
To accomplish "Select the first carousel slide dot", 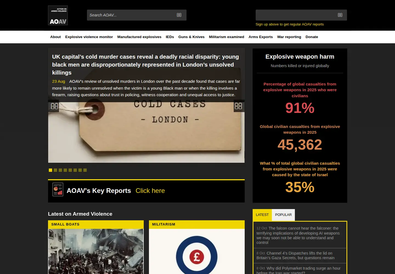I will click(50, 170).
